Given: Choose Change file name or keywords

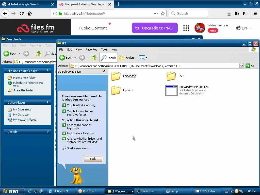Looking at the screenshot, I should [77, 126].
